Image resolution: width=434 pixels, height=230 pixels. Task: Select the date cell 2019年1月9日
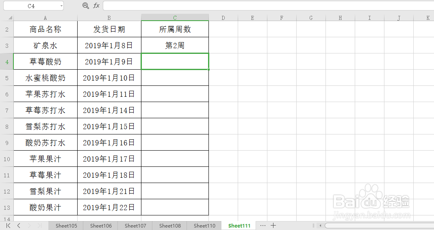(109, 62)
